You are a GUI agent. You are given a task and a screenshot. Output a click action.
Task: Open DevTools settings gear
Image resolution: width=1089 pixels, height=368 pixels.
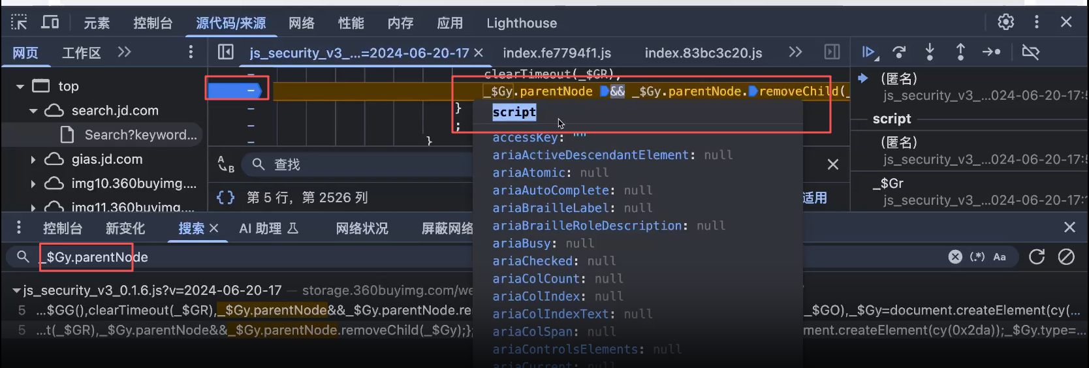point(1005,22)
